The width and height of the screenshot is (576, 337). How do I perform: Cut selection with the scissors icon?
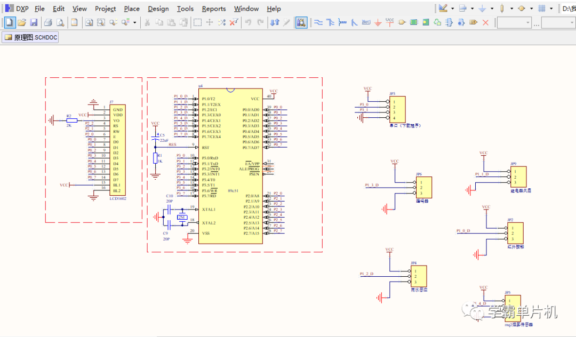147,22
